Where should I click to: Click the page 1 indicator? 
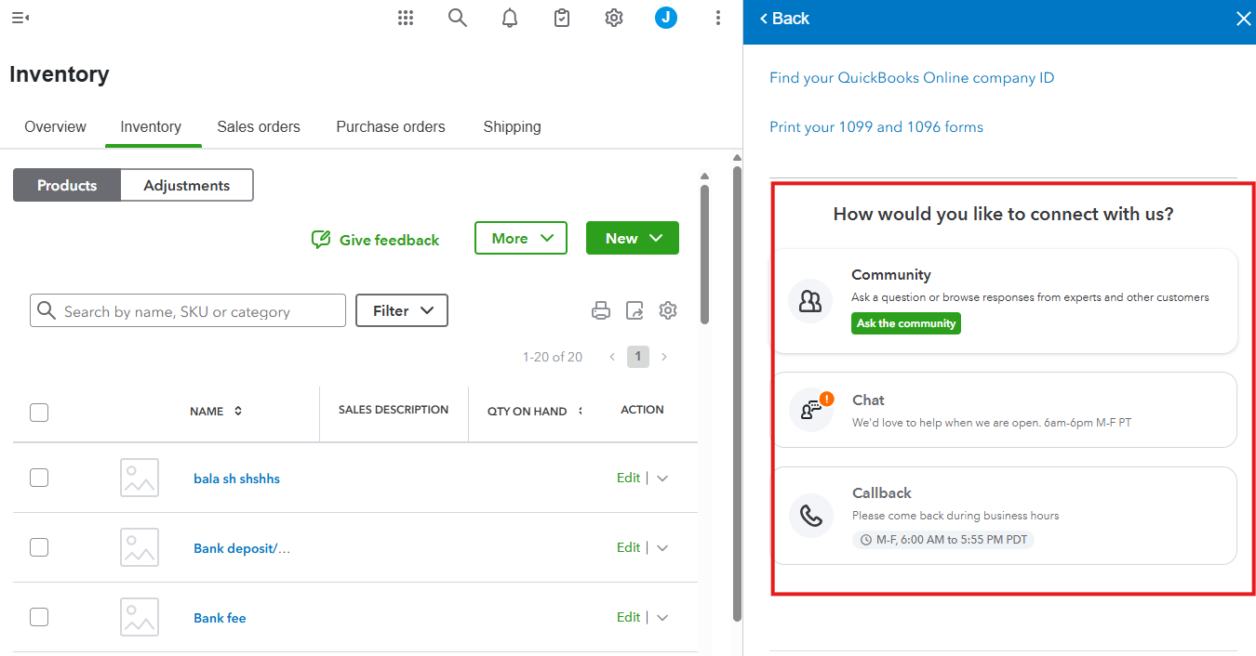638,357
